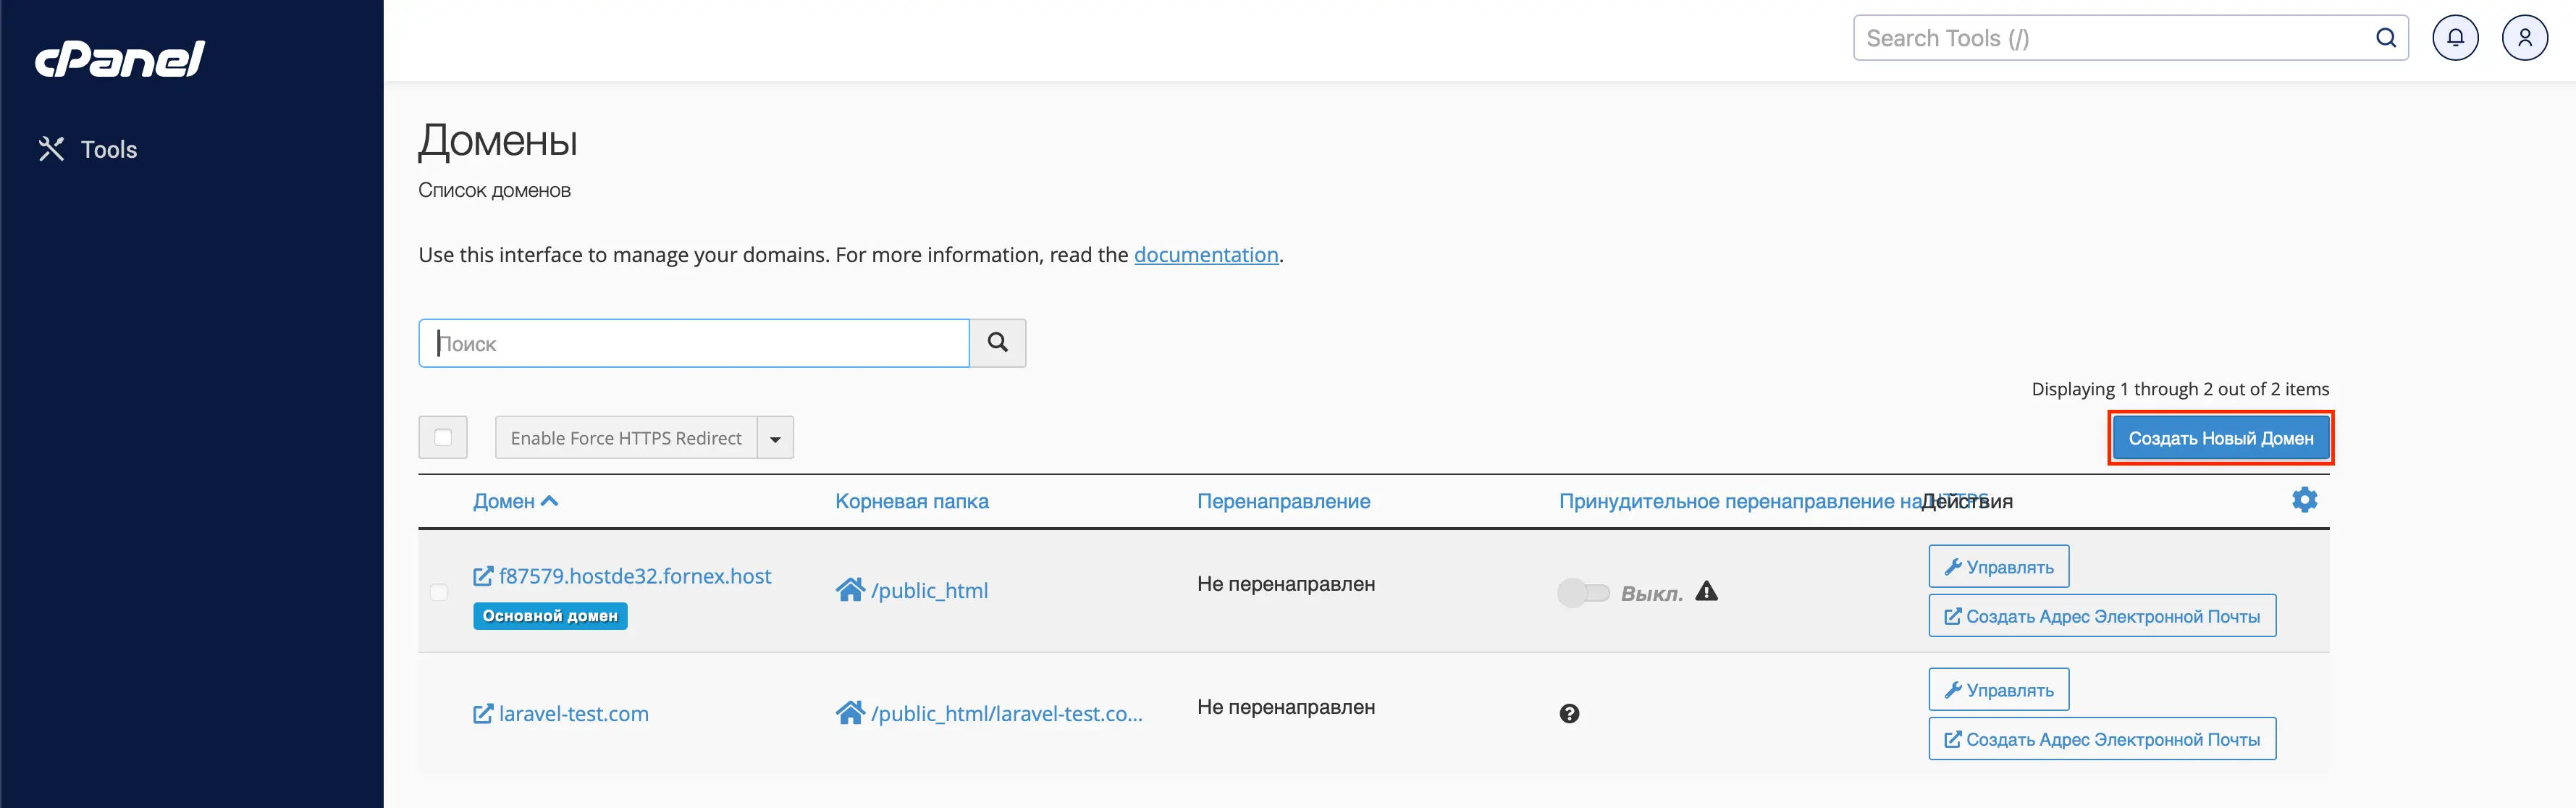
Task: Click Управлять for f87579.hostde32.fornex.host
Action: coord(1998,567)
